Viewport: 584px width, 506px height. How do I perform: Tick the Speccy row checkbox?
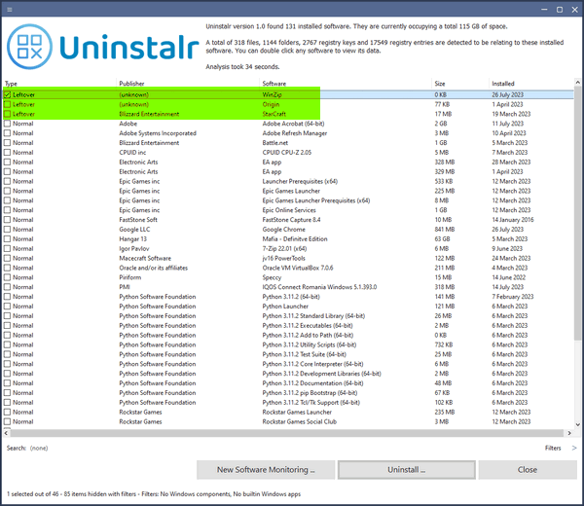pos(7,277)
